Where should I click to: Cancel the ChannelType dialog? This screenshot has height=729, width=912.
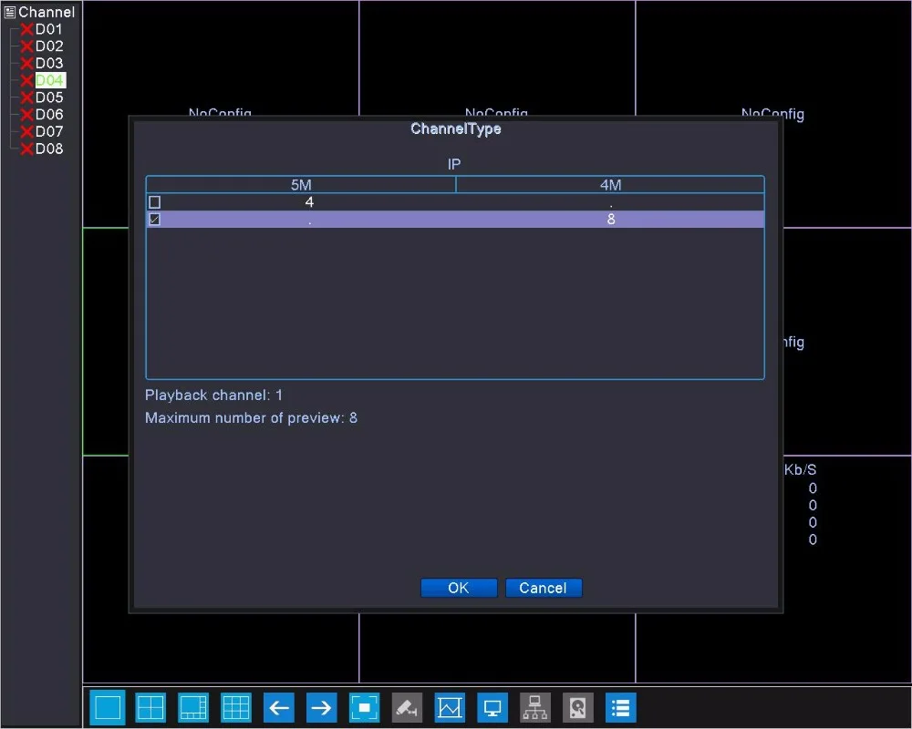544,588
